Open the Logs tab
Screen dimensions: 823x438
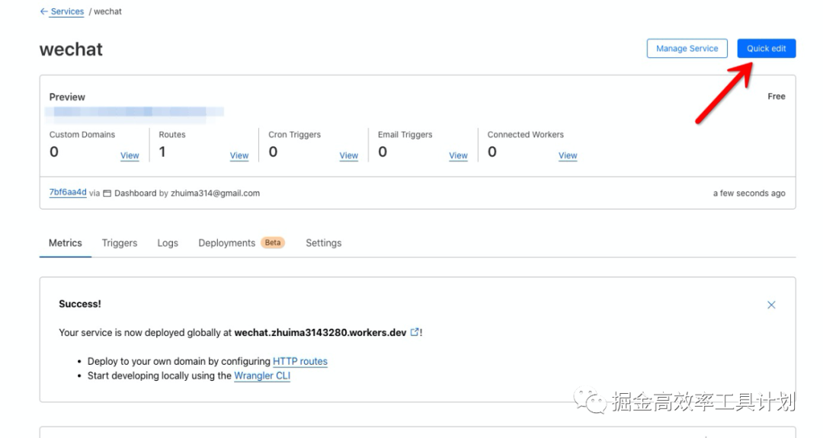tap(168, 243)
